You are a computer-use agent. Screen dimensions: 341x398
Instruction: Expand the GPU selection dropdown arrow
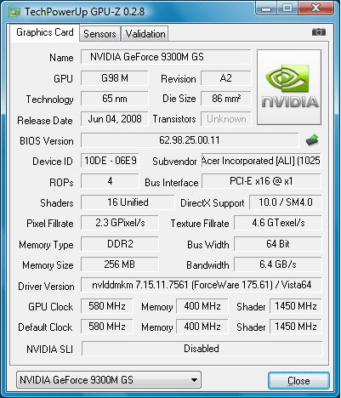point(194,380)
